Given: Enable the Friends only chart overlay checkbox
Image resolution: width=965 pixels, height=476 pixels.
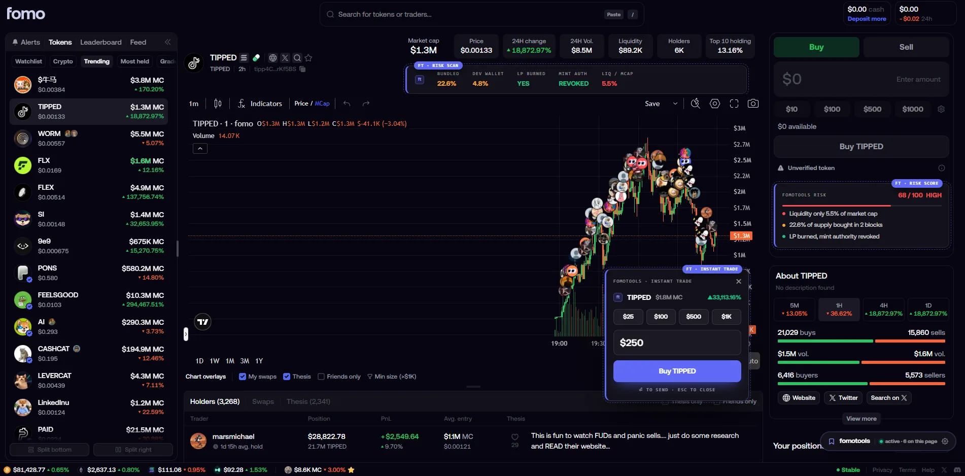Looking at the screenshot, I should coord(321,377).
